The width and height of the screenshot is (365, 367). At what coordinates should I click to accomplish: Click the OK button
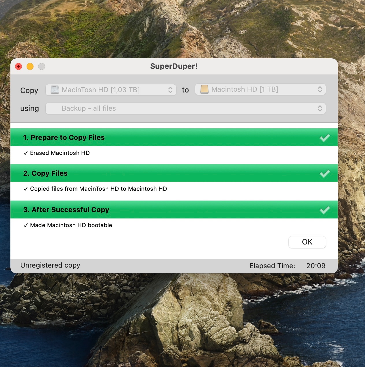coord(307,242)
